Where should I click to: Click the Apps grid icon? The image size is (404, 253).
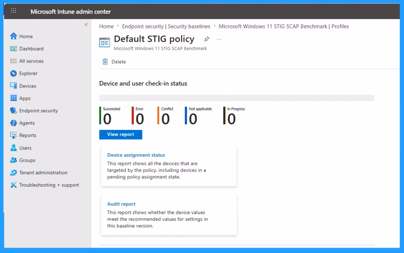[13, 98]
